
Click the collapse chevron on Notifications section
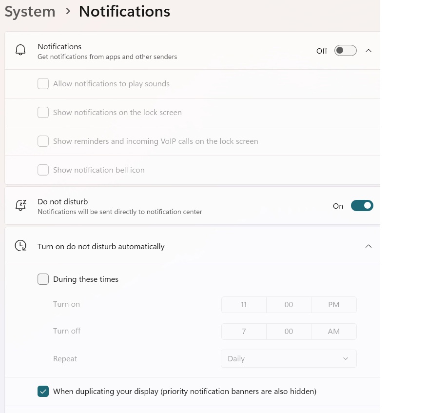tap(369, 50)
